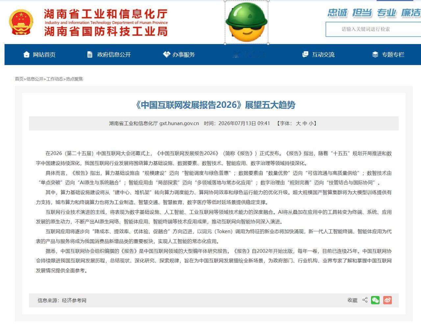Open the 专题专栏 nav item

coord(388,55)
